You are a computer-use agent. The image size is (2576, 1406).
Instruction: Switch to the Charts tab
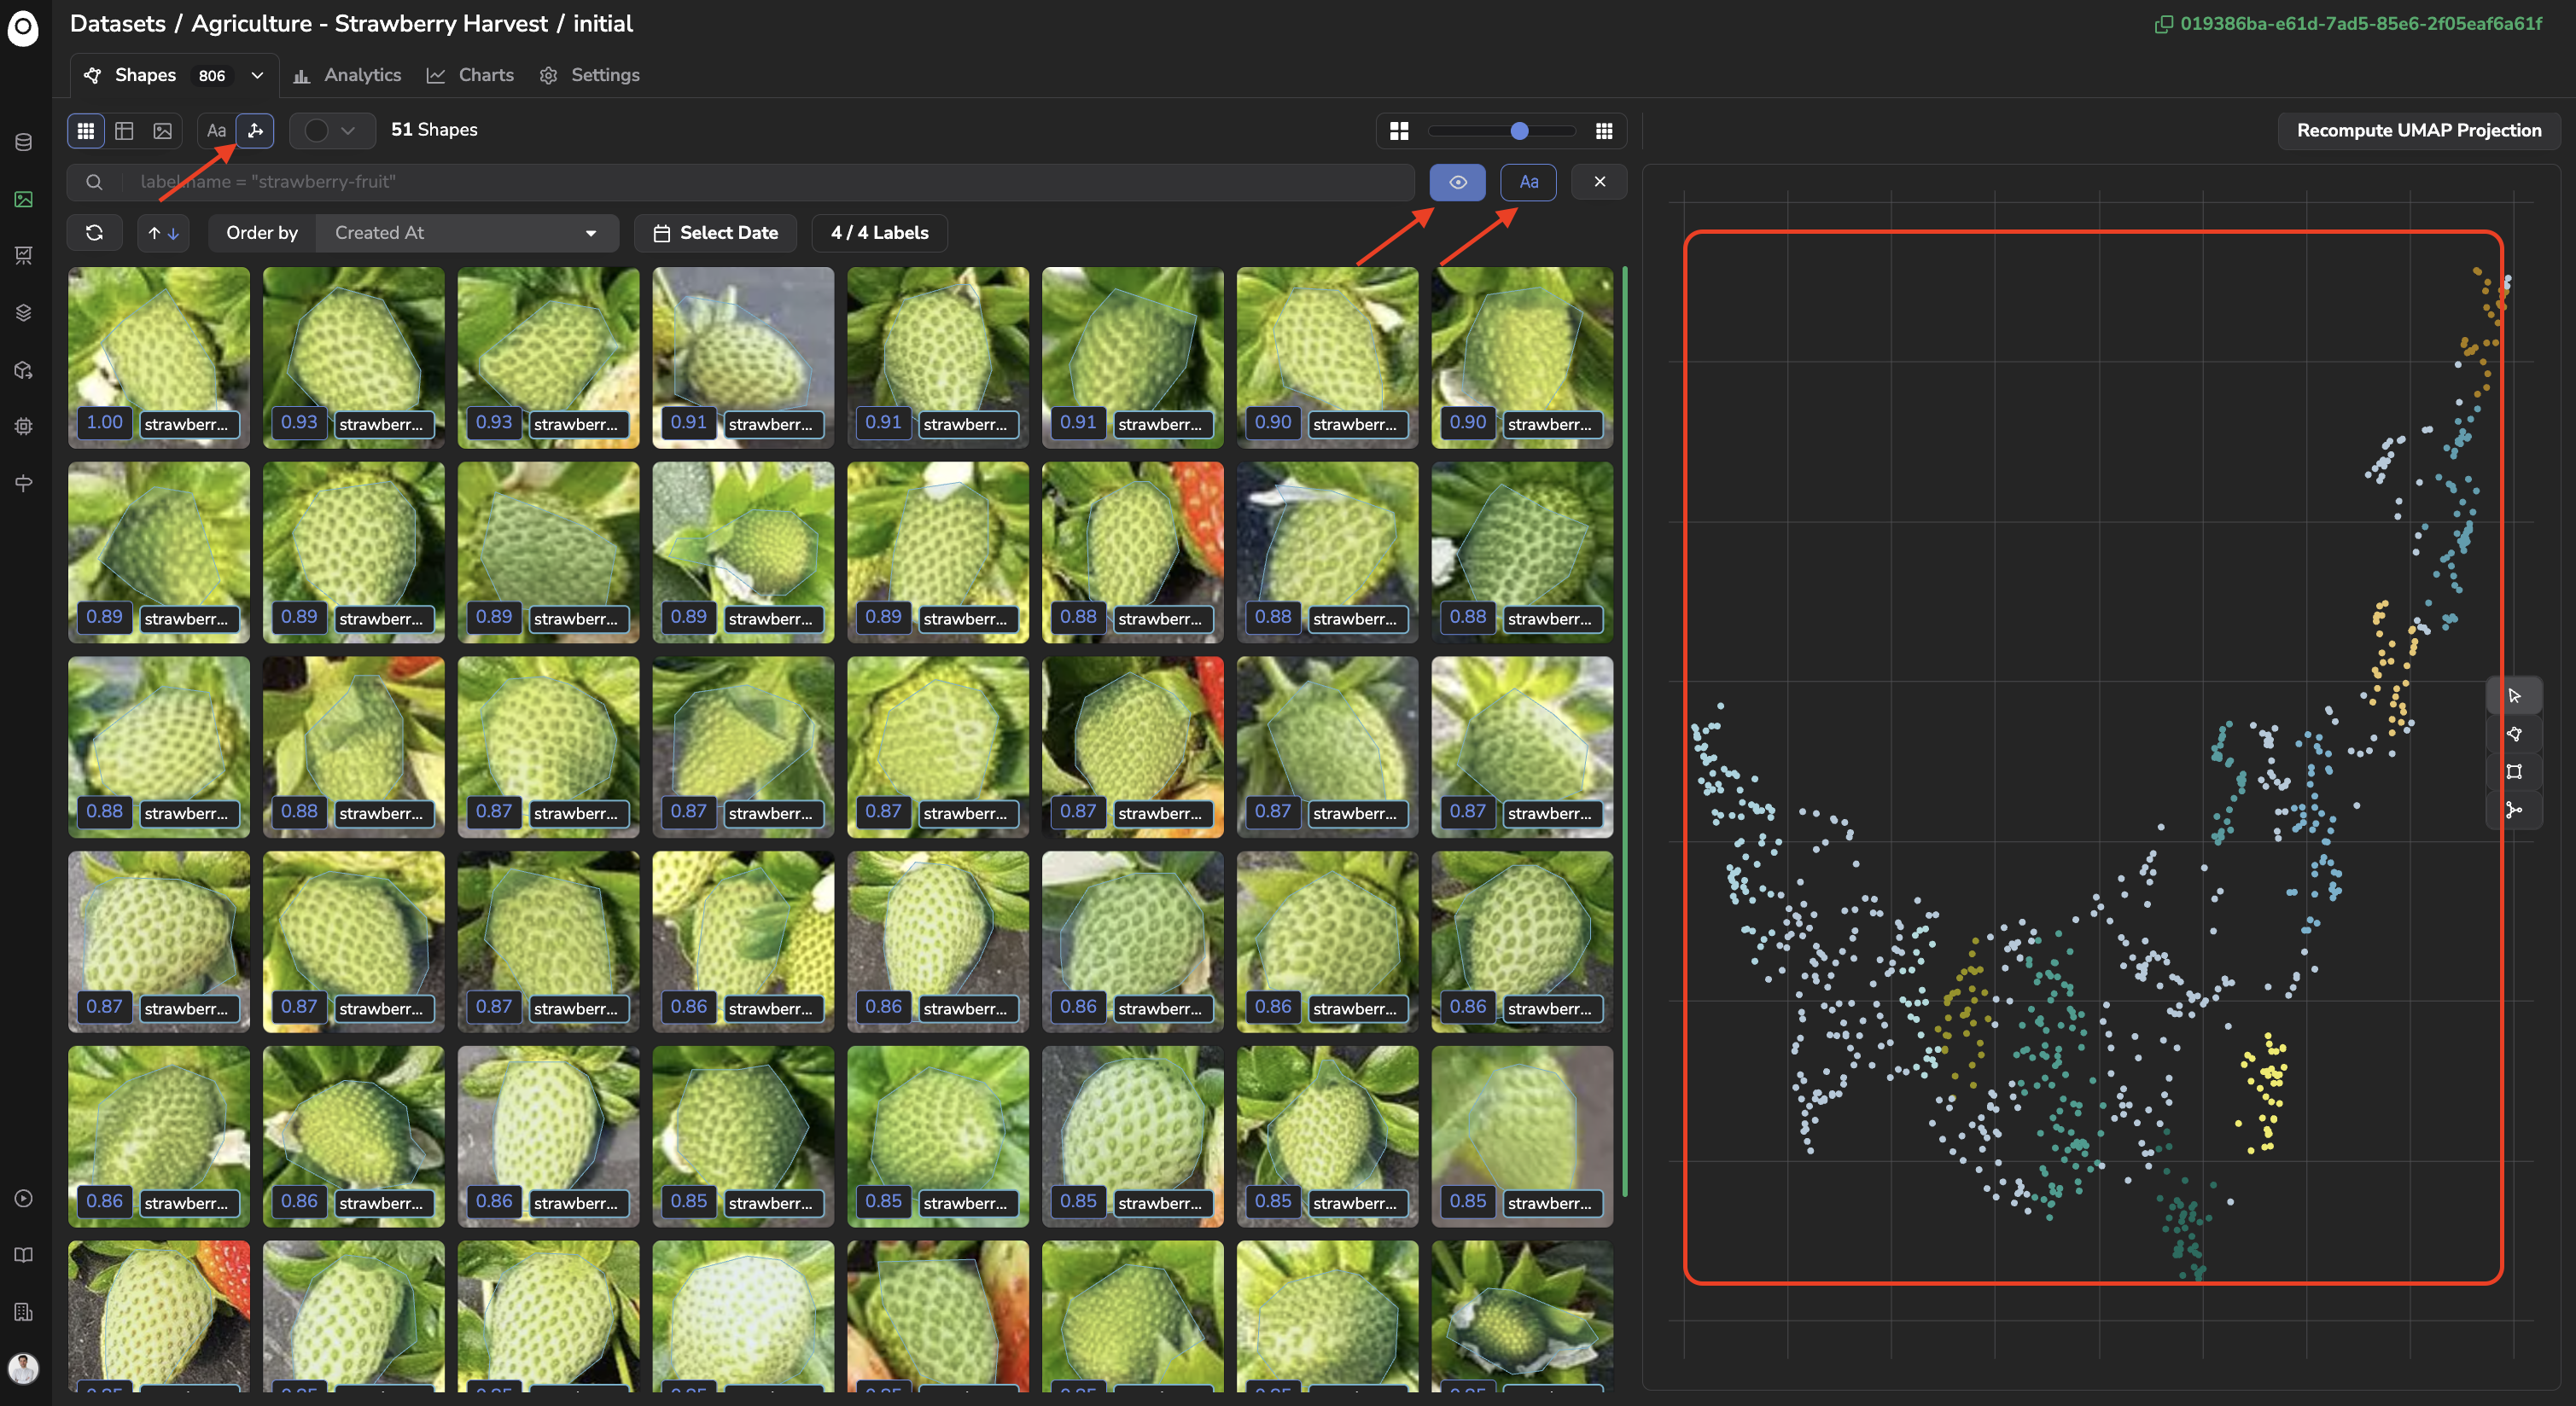coord(470,75)
